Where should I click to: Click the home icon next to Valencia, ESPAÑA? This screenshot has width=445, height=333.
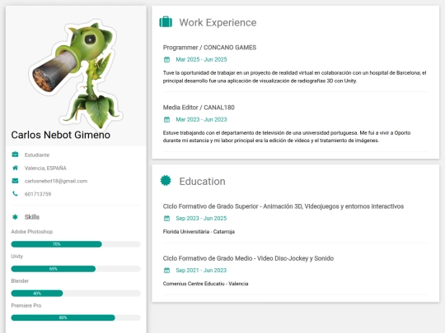point(16,168)
